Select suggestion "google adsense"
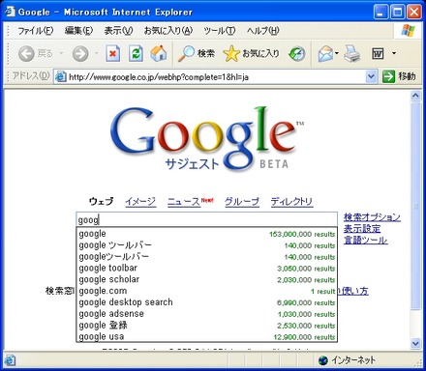This screenshot has width=426, height=371. coord(207,314)
